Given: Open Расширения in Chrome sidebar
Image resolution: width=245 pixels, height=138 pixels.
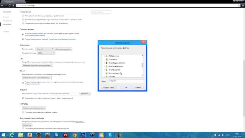Looking at the screenshot, I should tap(8, 21).
